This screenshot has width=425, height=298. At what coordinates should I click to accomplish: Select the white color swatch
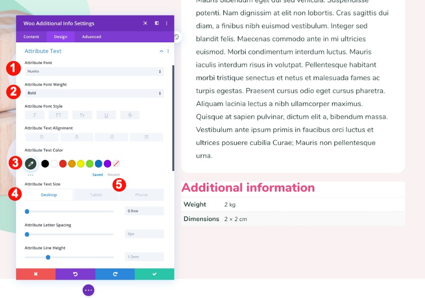click(54, 164)
